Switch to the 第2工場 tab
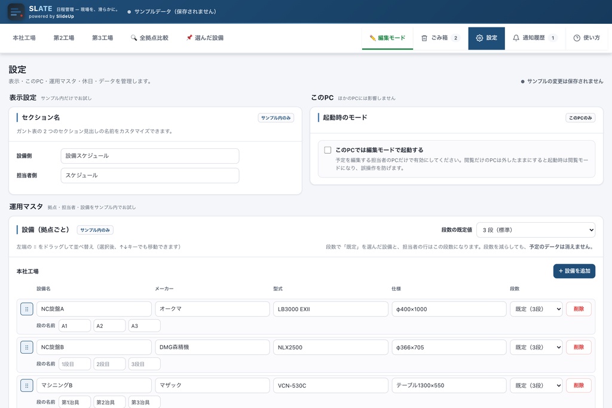The width and height of the screenshot is (612, 408). click(63, 38)
